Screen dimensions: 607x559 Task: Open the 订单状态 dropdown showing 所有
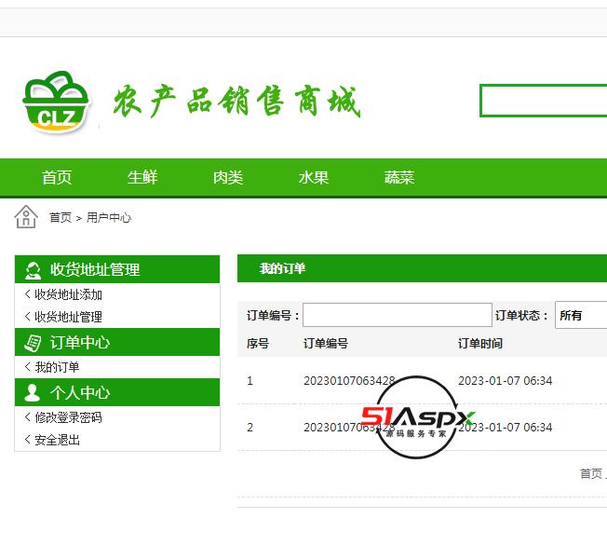click(x=581, y=315)
